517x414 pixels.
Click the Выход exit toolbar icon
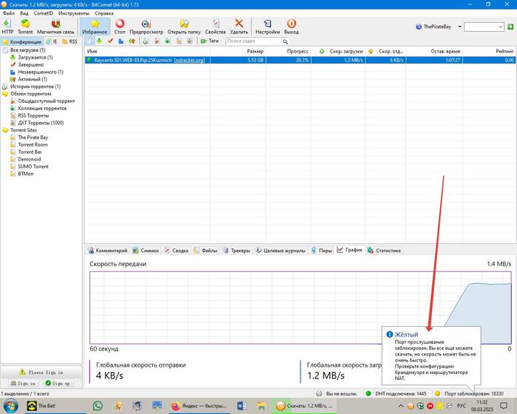pyautogui.click(x=291, y=27)
